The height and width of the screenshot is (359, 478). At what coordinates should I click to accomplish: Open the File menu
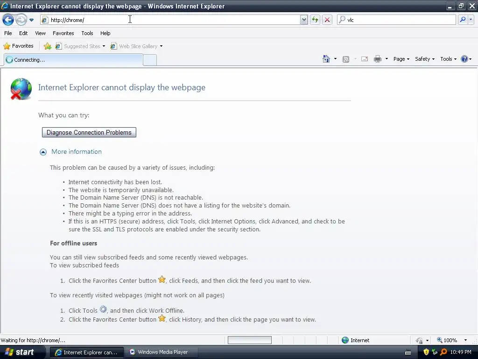point(8,33)
